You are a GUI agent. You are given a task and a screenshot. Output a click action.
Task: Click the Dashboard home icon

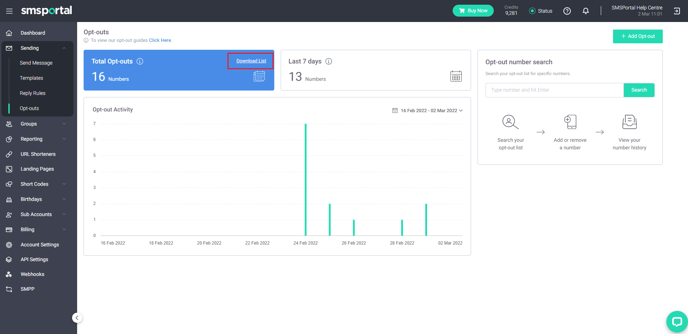(x=9, y=33)
